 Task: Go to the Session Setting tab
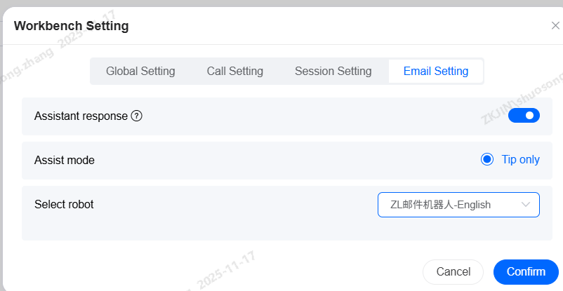tap(333, 71)
